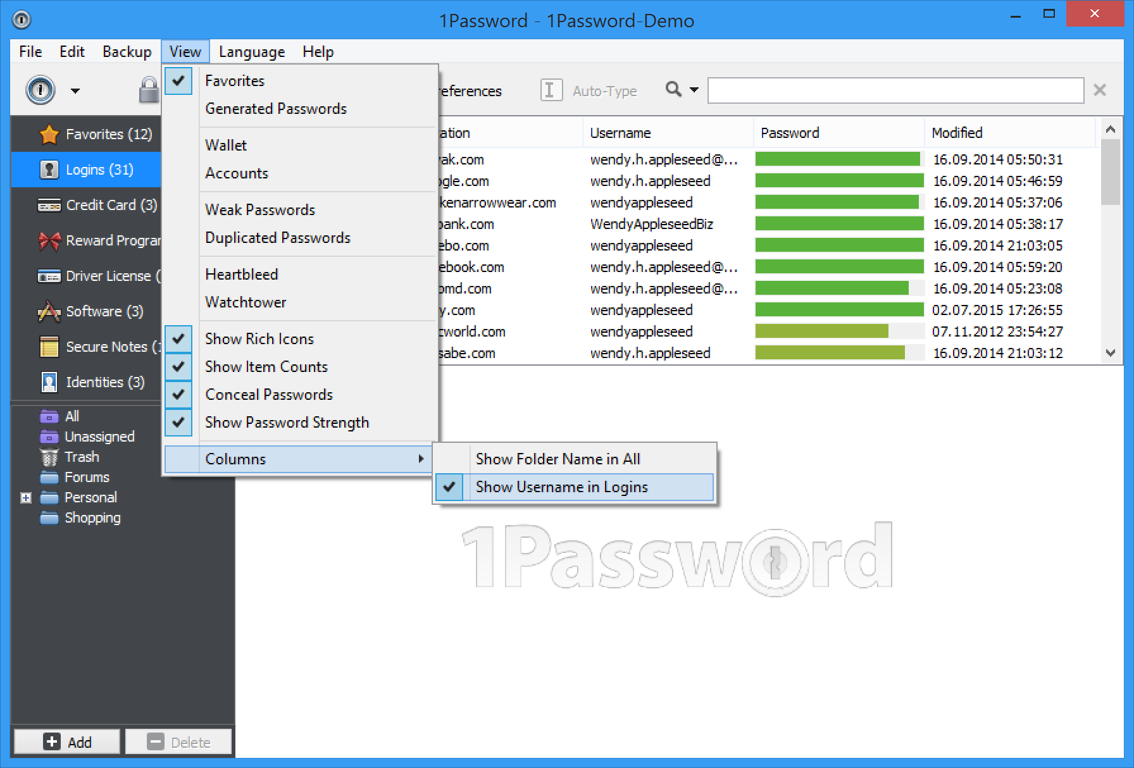Click the Delete button
Viewport: 1134px width, 768px height.
[x=178, y=741]
